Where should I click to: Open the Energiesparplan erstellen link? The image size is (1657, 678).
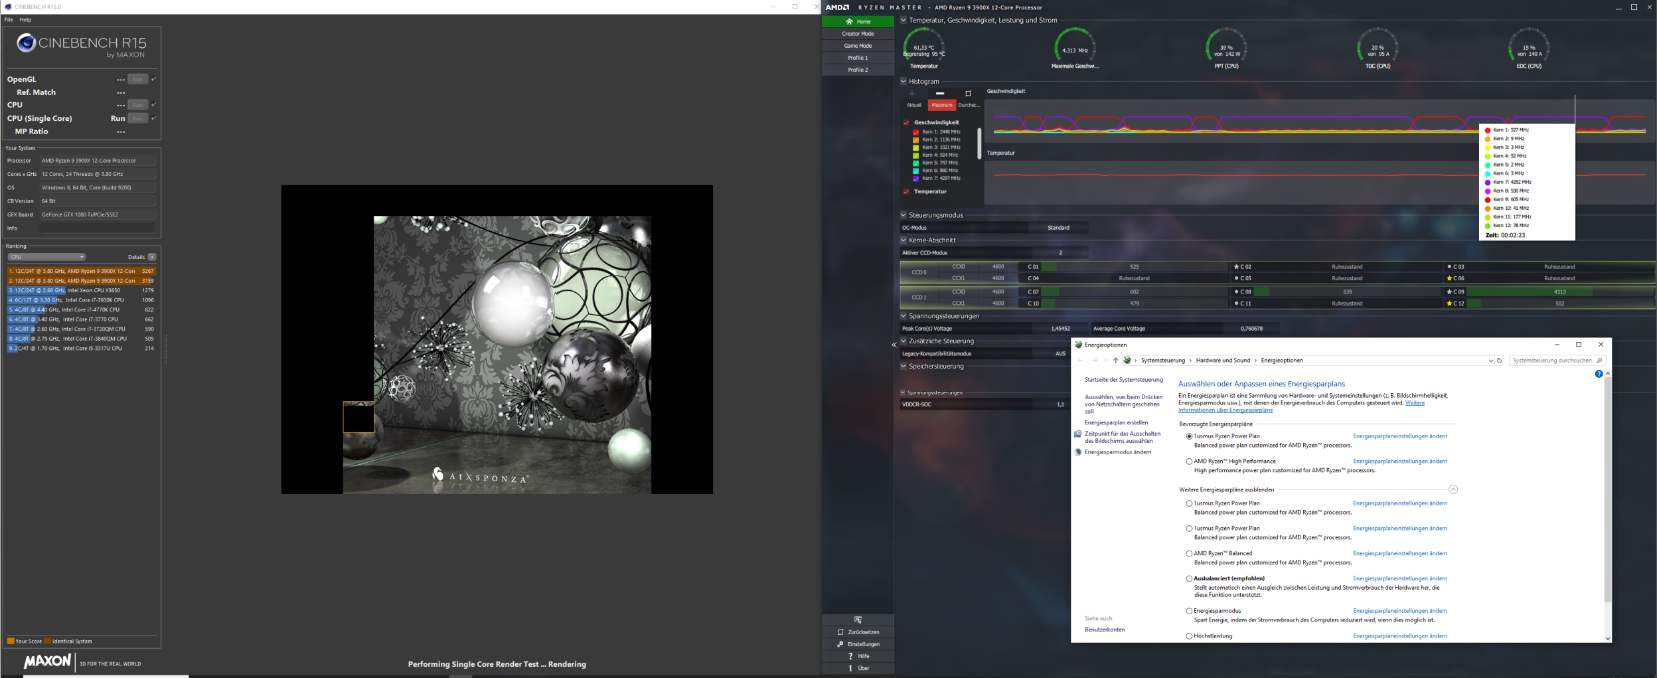pyautogui.click(x=1116, y=423)
